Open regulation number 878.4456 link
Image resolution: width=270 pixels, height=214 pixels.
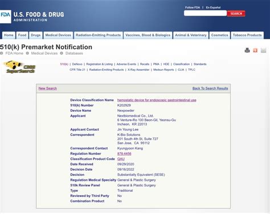coord(124,154)
